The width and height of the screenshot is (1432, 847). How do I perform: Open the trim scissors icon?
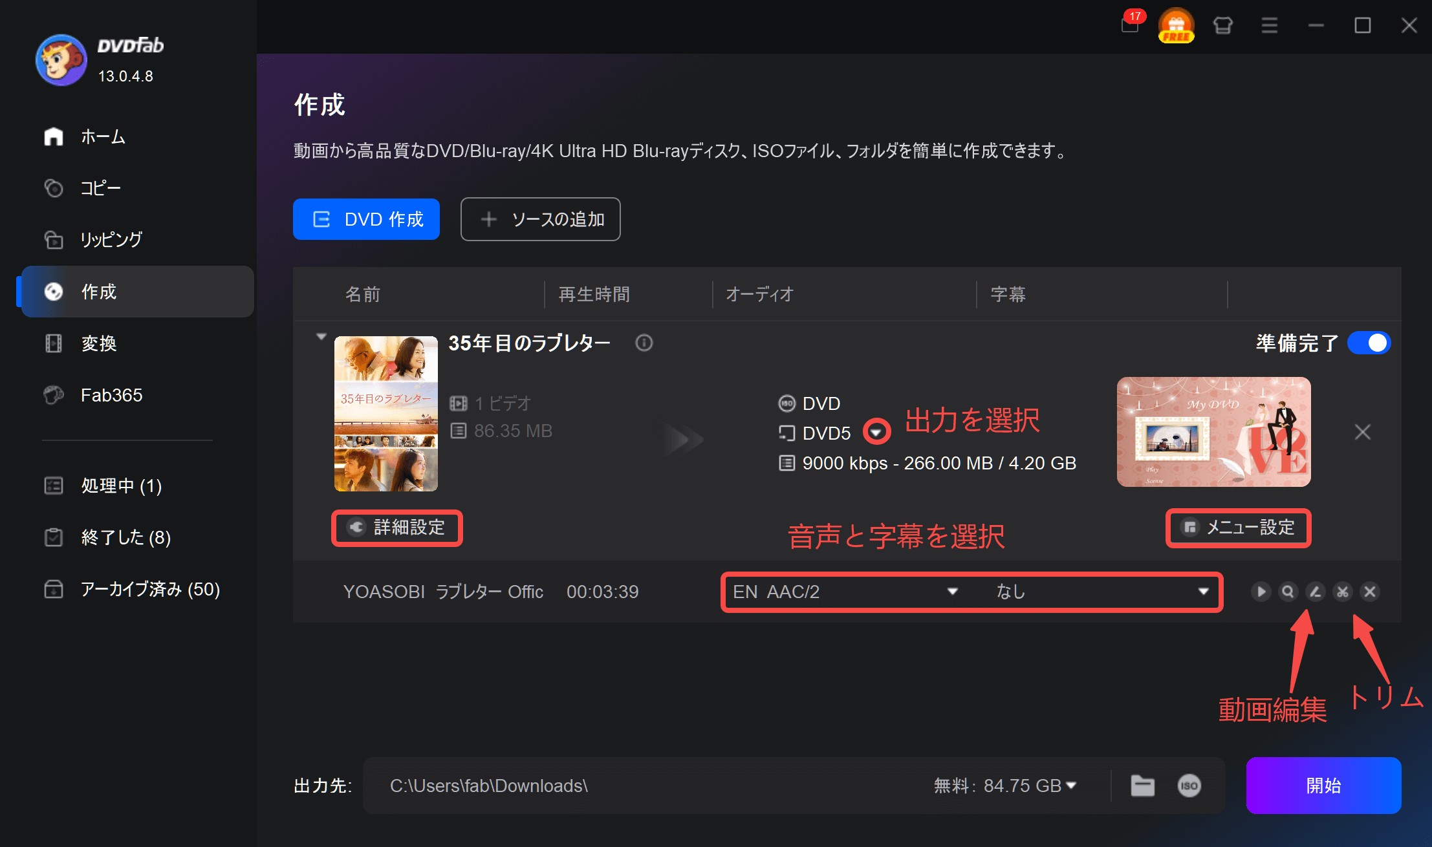[x=1343, y=592]
